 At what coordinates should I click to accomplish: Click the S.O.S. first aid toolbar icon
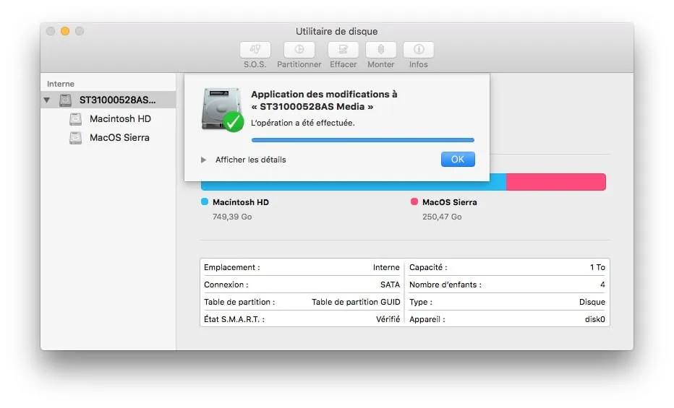(255, 50)
